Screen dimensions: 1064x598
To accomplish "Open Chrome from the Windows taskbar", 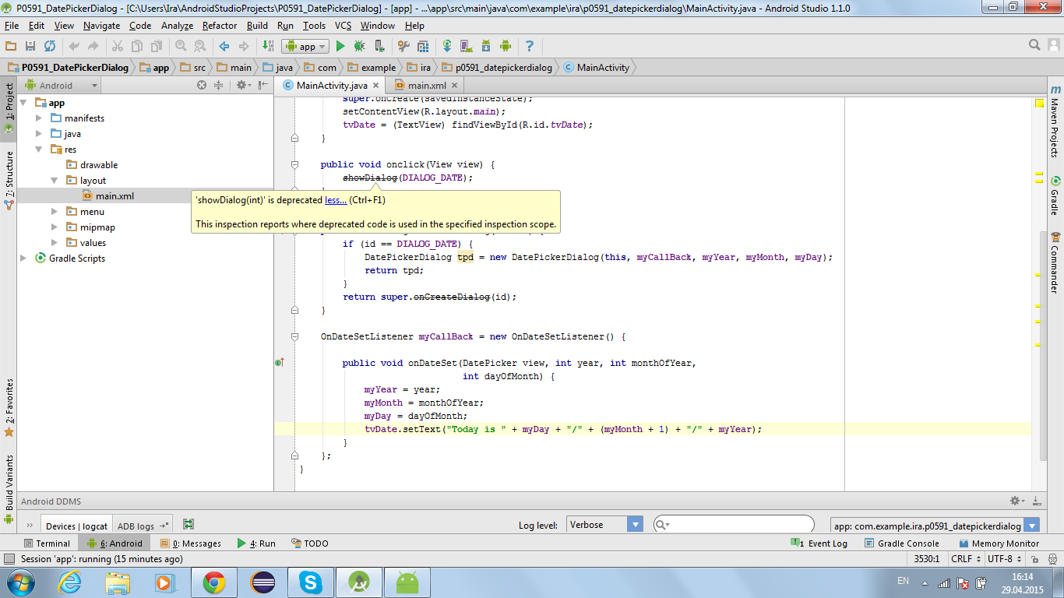I will pos(213,582).
